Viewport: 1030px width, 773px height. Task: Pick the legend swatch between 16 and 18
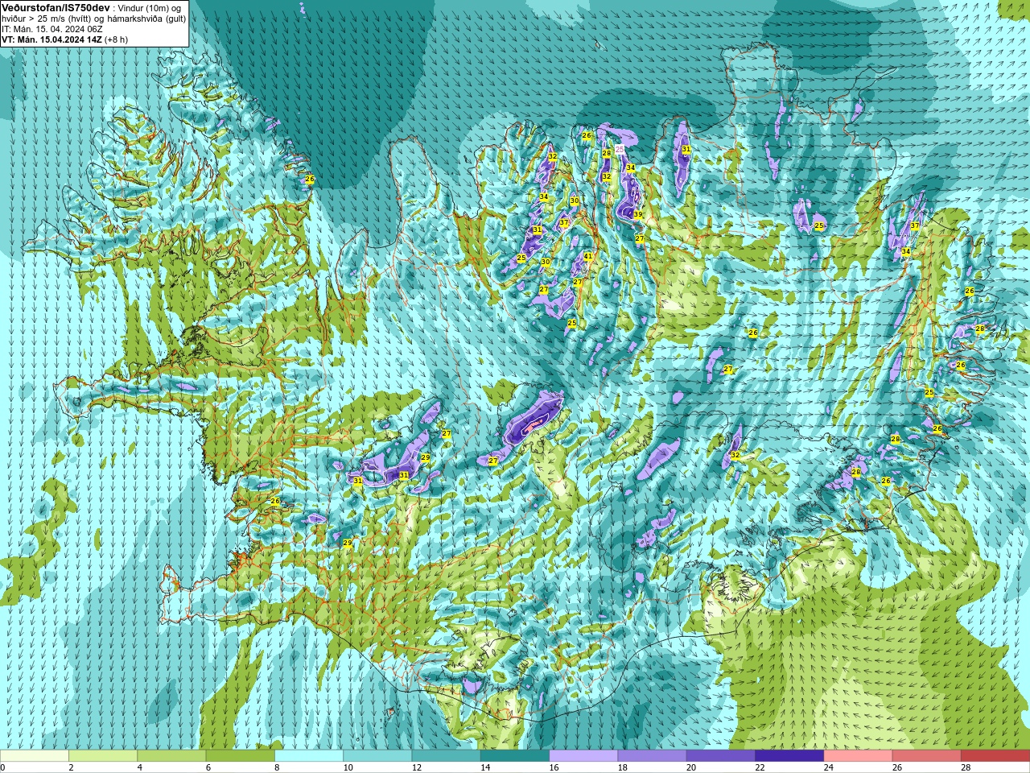(583, 756)
